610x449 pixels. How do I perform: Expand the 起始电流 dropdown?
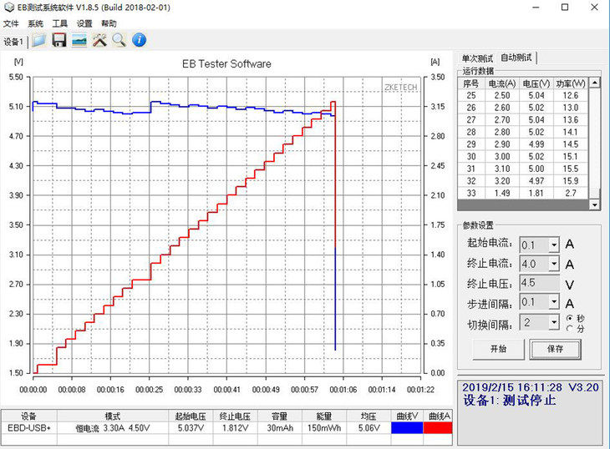tap(554, 245)
